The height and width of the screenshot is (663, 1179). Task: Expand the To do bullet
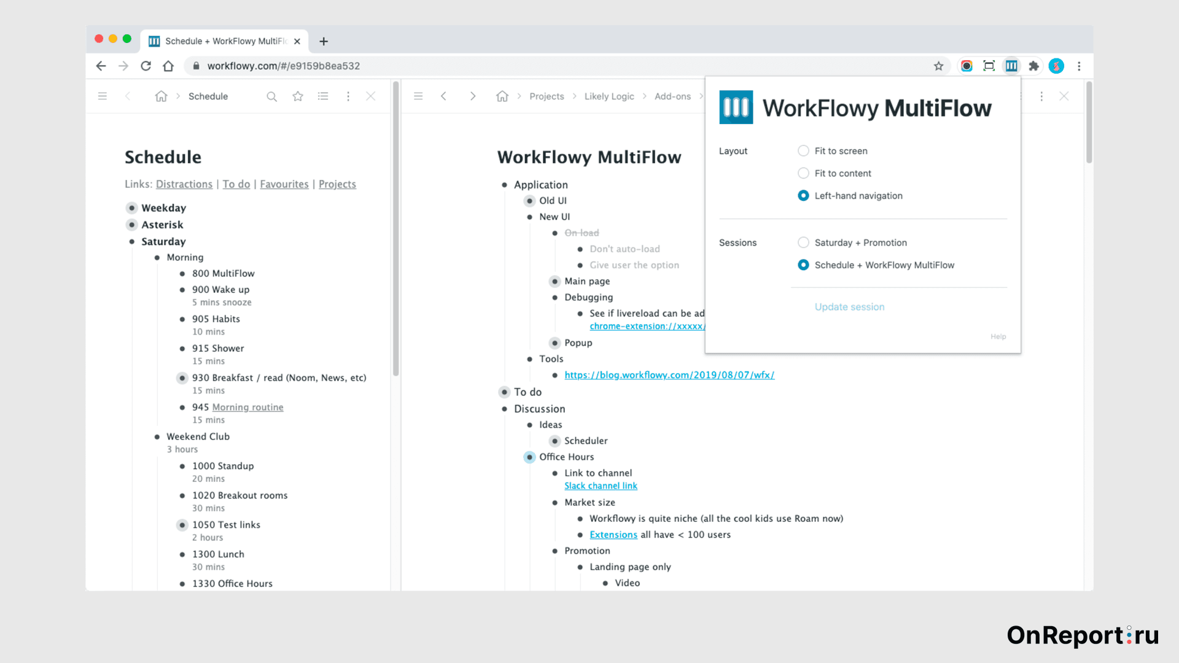click(x=504, y=392)
